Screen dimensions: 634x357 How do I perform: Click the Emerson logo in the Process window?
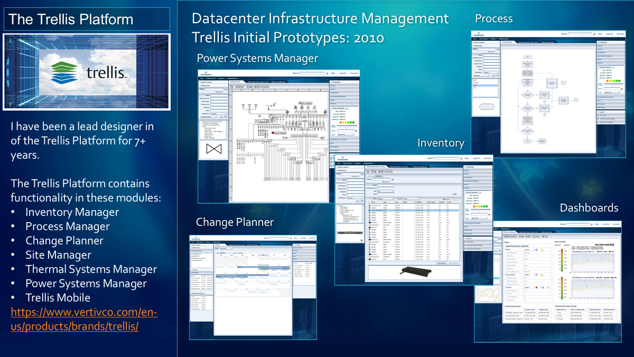(479, 34)
